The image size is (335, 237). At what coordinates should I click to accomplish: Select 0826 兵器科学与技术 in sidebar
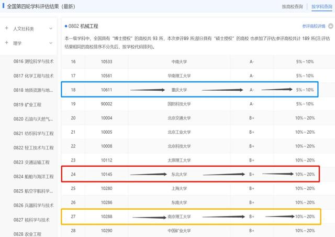[33, 206]
